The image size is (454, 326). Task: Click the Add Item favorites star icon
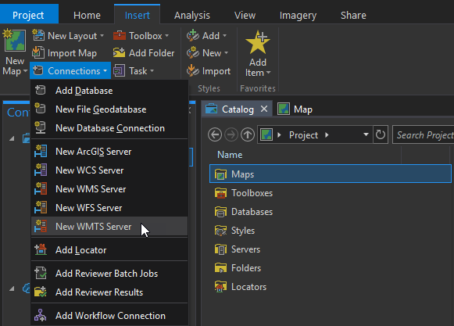258,42
